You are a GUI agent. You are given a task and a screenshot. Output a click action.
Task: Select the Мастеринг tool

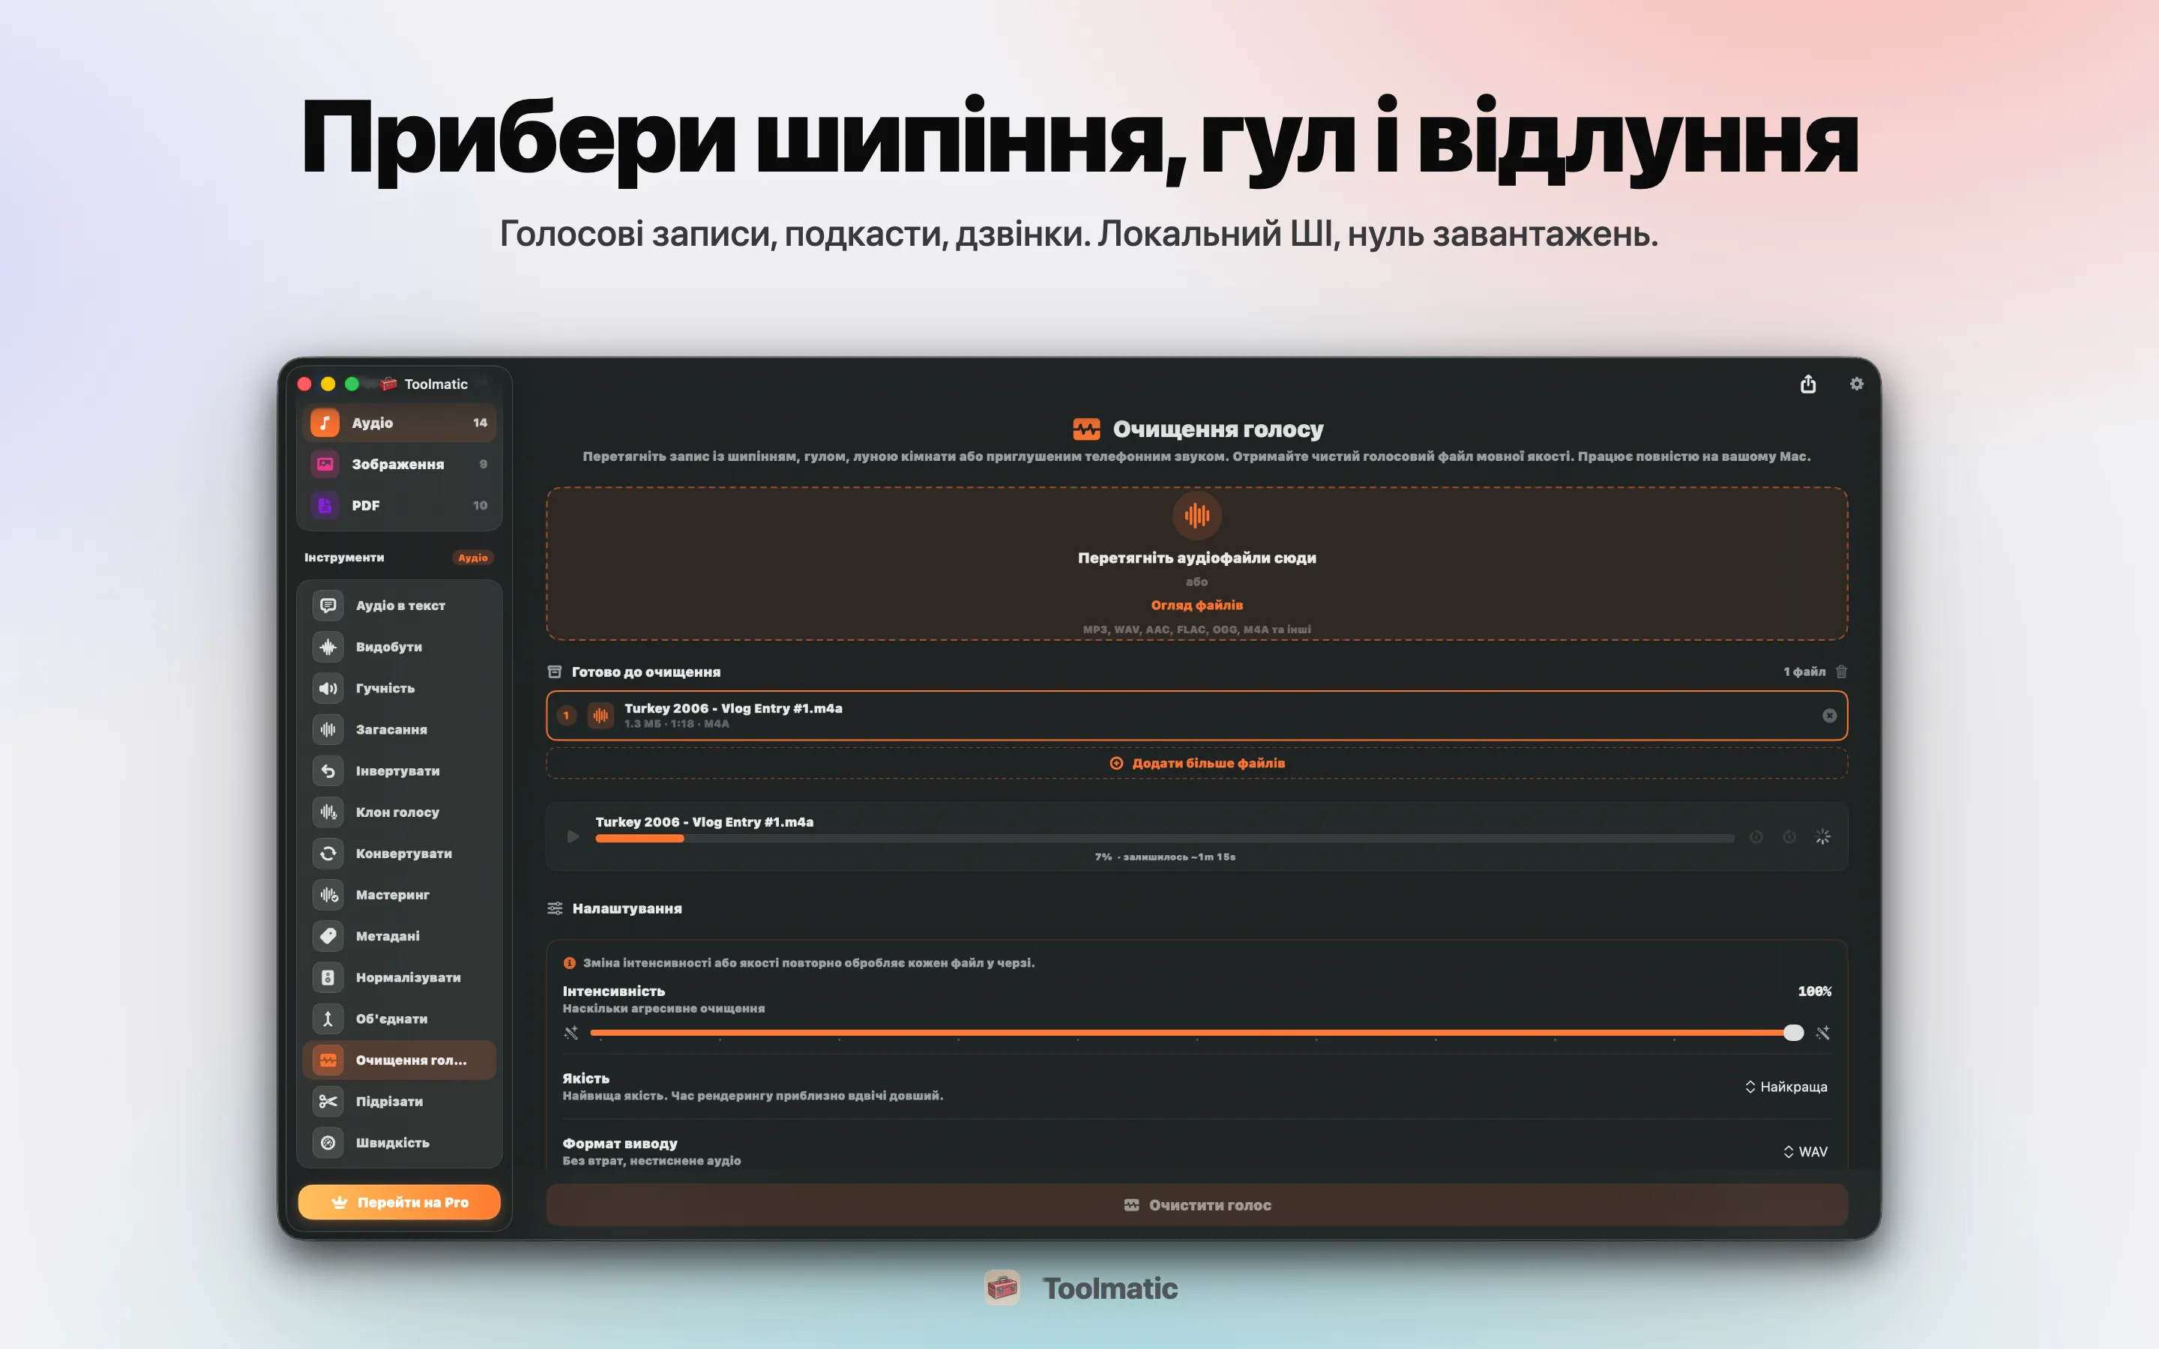tap(399, 894)
